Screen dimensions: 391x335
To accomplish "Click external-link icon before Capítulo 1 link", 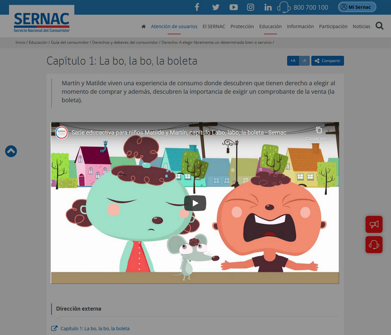I will [x=54, y=328].
